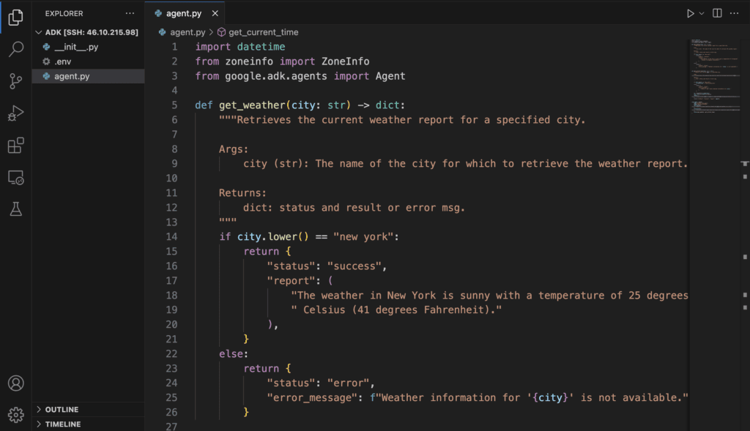Open the Source Control view icon
This screenshot has width=750, height=431.
pos(16,80)
